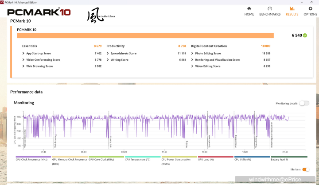Click the green validation checkmark beside 6 540
Screen dimensions: 319x185
[305, 35]
